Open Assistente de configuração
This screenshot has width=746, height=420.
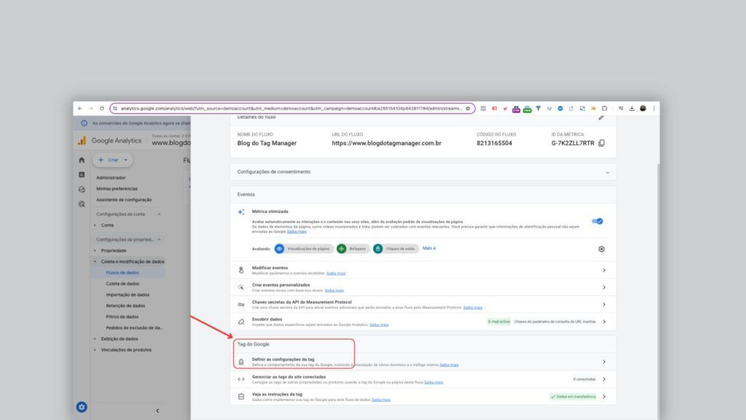click(124, 200)
